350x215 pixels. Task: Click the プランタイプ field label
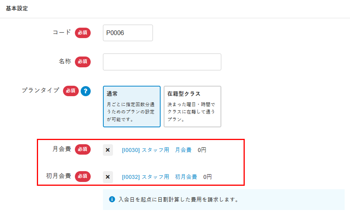coord(40,91)
